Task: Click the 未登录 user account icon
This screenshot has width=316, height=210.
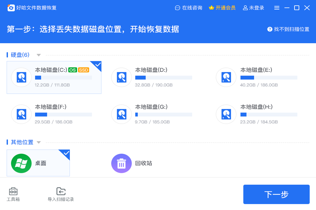Action: click(x=245, y=8)
